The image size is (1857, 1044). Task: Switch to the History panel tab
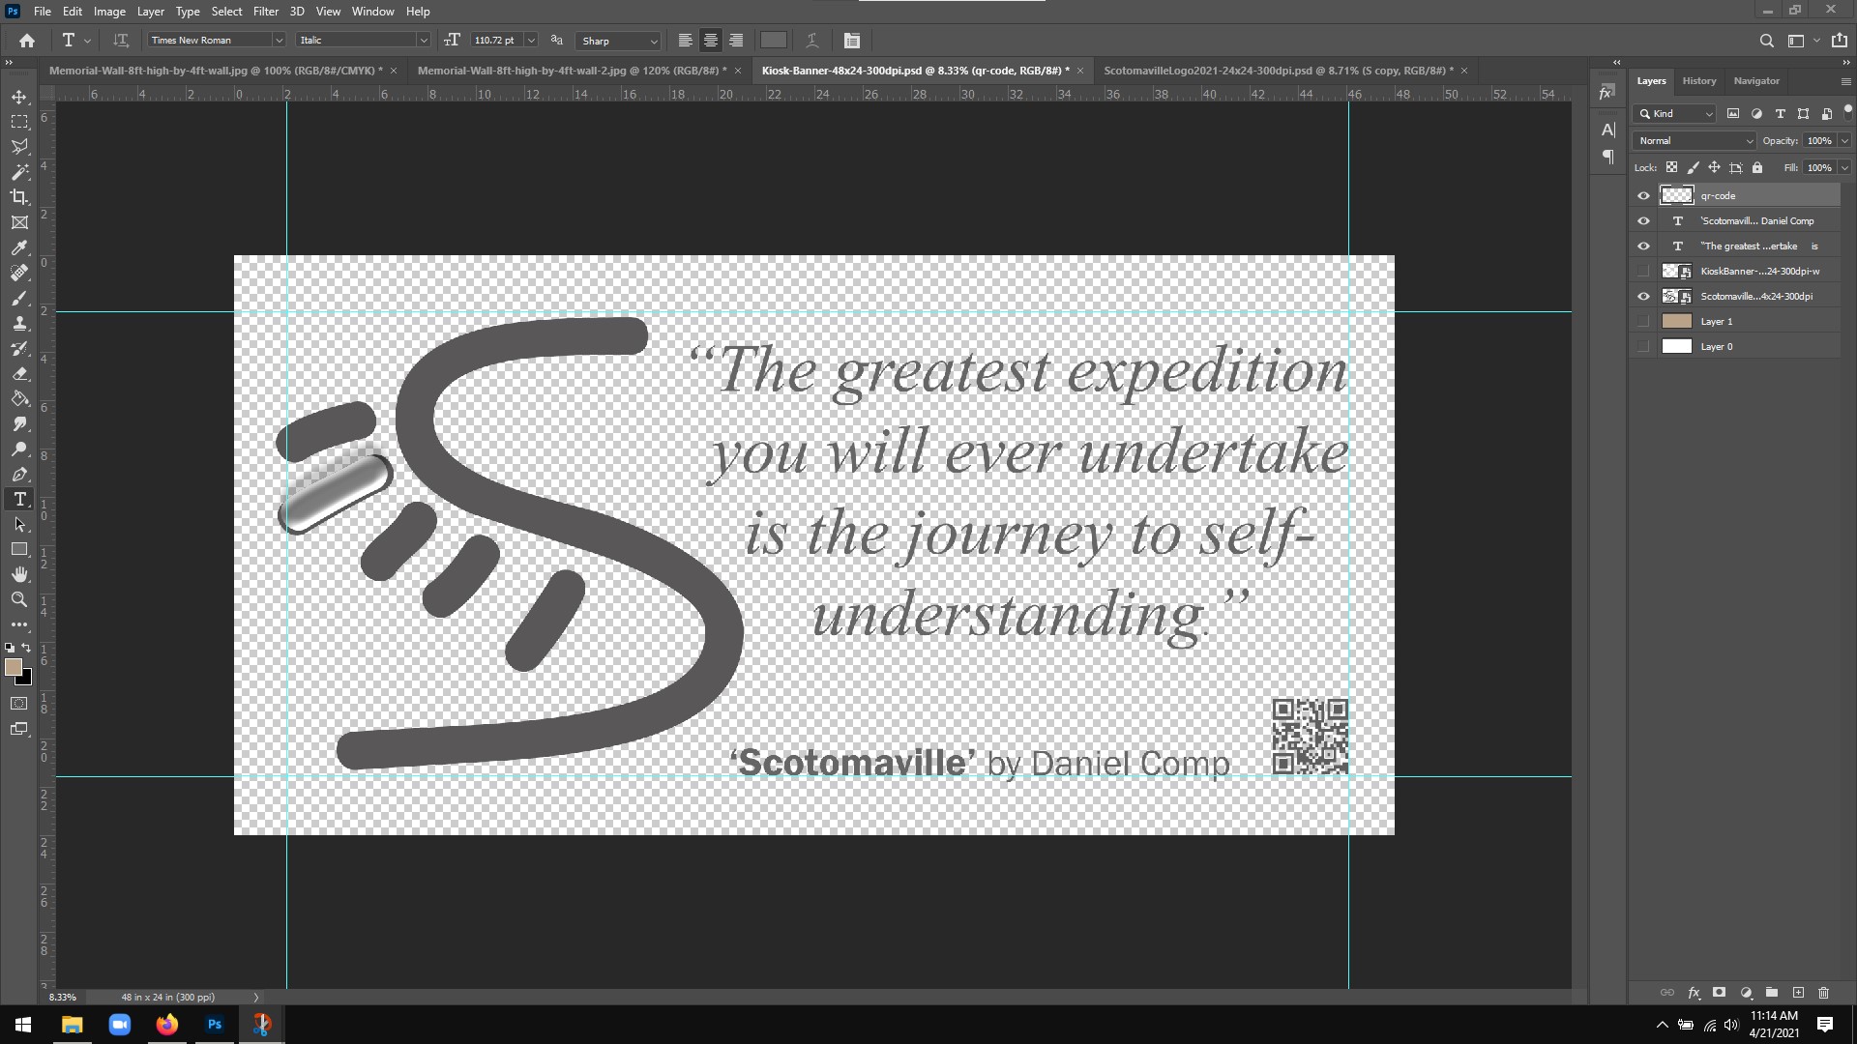1698,81
